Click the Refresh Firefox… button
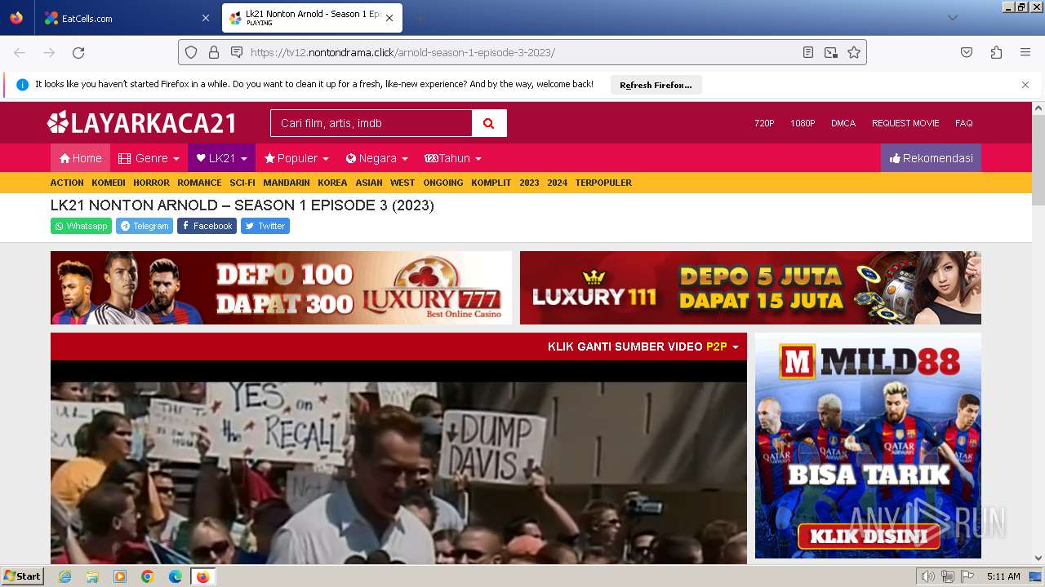Screen dimensions: 1045x587 [656, 85]
